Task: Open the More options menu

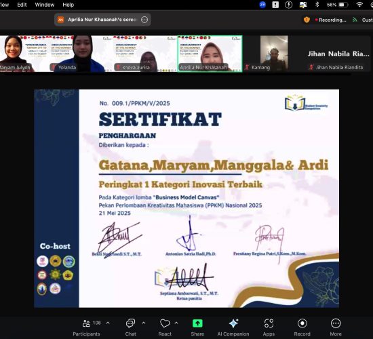Action: click(x=336, y=327)
